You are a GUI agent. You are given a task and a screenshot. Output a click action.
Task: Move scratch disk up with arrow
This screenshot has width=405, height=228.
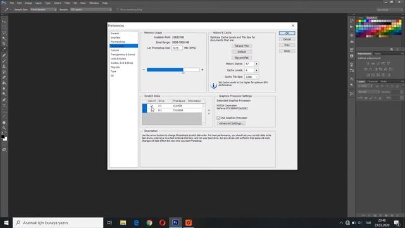coord(209,110)
